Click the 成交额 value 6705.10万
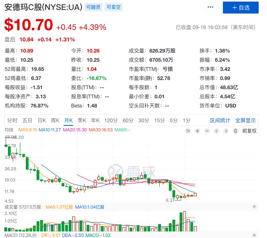This screenshot has height=238, width=267. [x=161, y=60]
